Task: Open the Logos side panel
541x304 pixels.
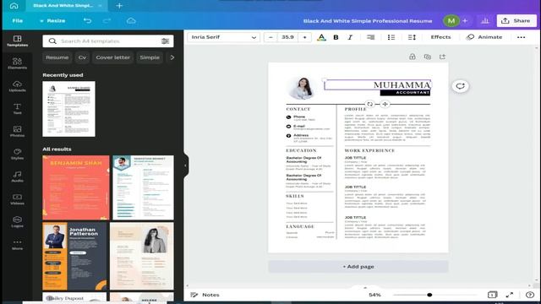Action: click(17, 222)
